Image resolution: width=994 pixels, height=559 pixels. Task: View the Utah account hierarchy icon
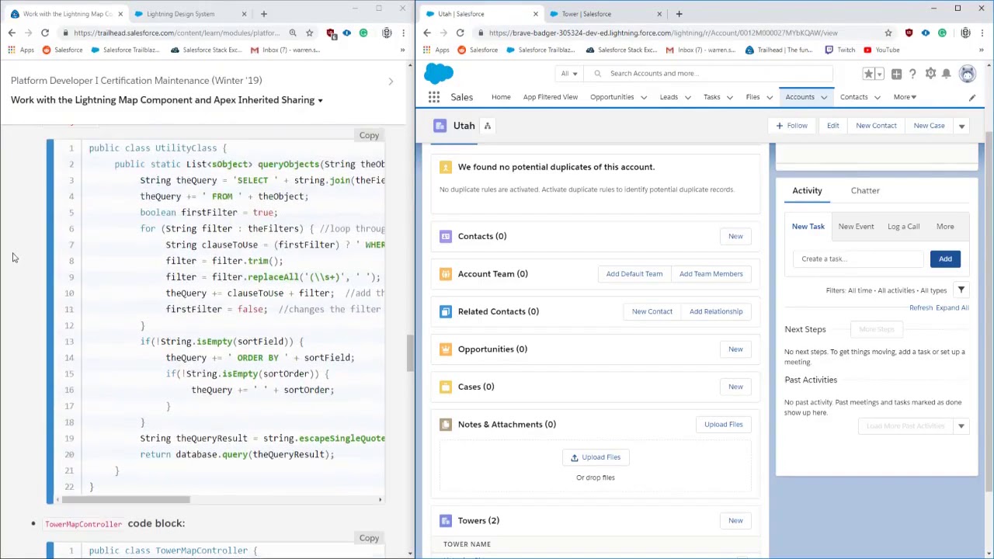488,126
